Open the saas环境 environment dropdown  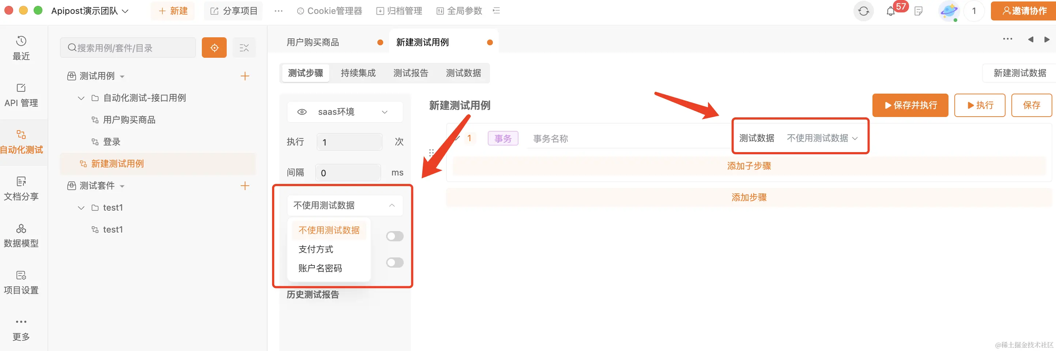coord(345,112)
